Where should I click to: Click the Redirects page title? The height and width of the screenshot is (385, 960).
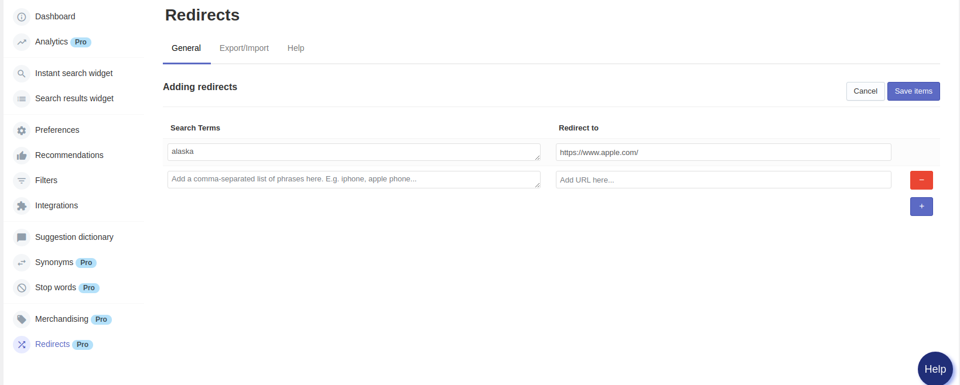202,15
